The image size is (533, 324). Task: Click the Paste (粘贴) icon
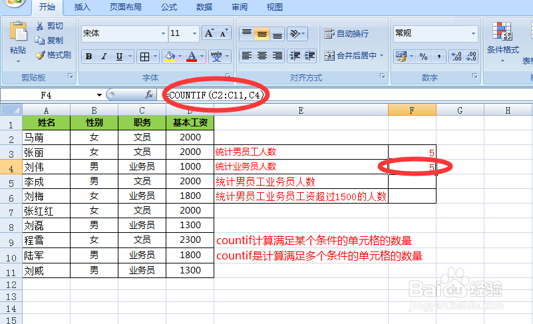pos(18,33)
